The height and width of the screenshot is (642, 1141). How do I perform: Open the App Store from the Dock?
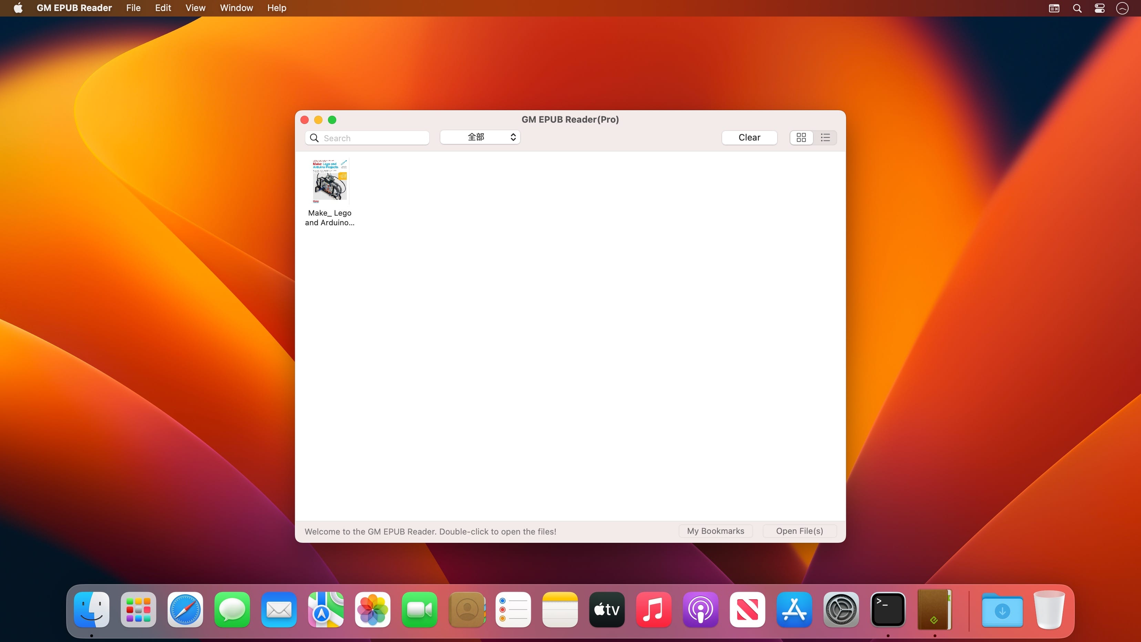click(x=794, y=610)
